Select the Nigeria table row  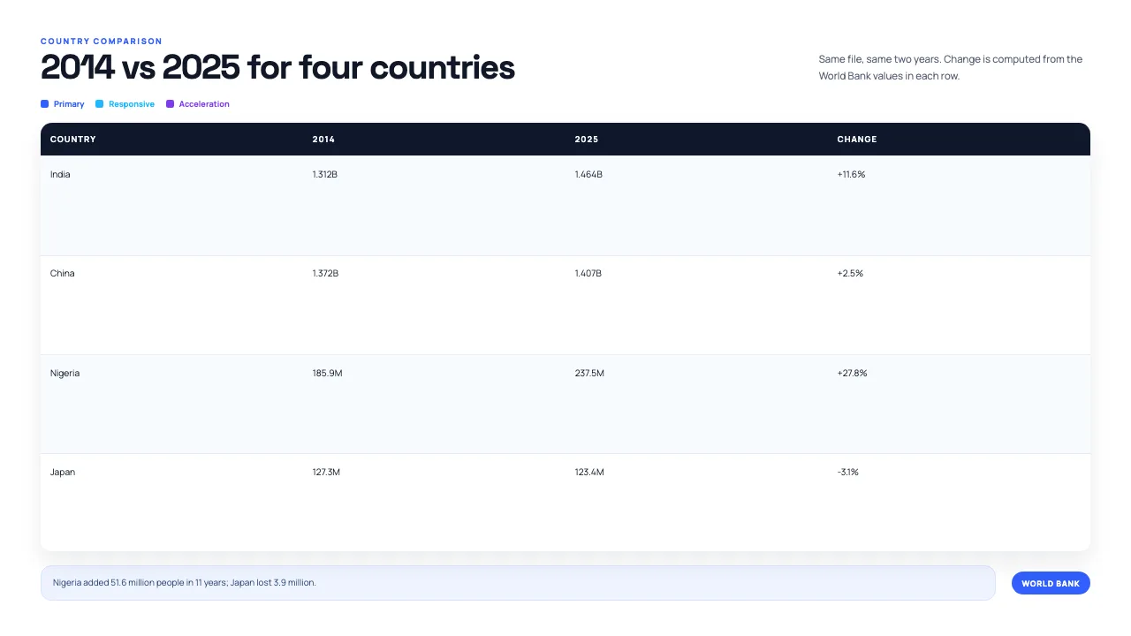[565, 405]
